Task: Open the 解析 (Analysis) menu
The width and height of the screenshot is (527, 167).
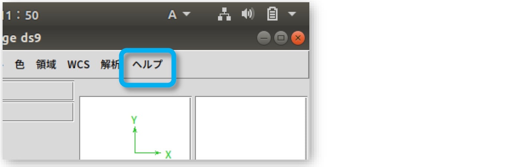Action: (x=110, y=64)
